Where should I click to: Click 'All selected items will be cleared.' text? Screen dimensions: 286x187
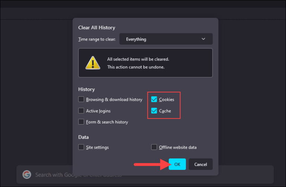tap(138, 59)
